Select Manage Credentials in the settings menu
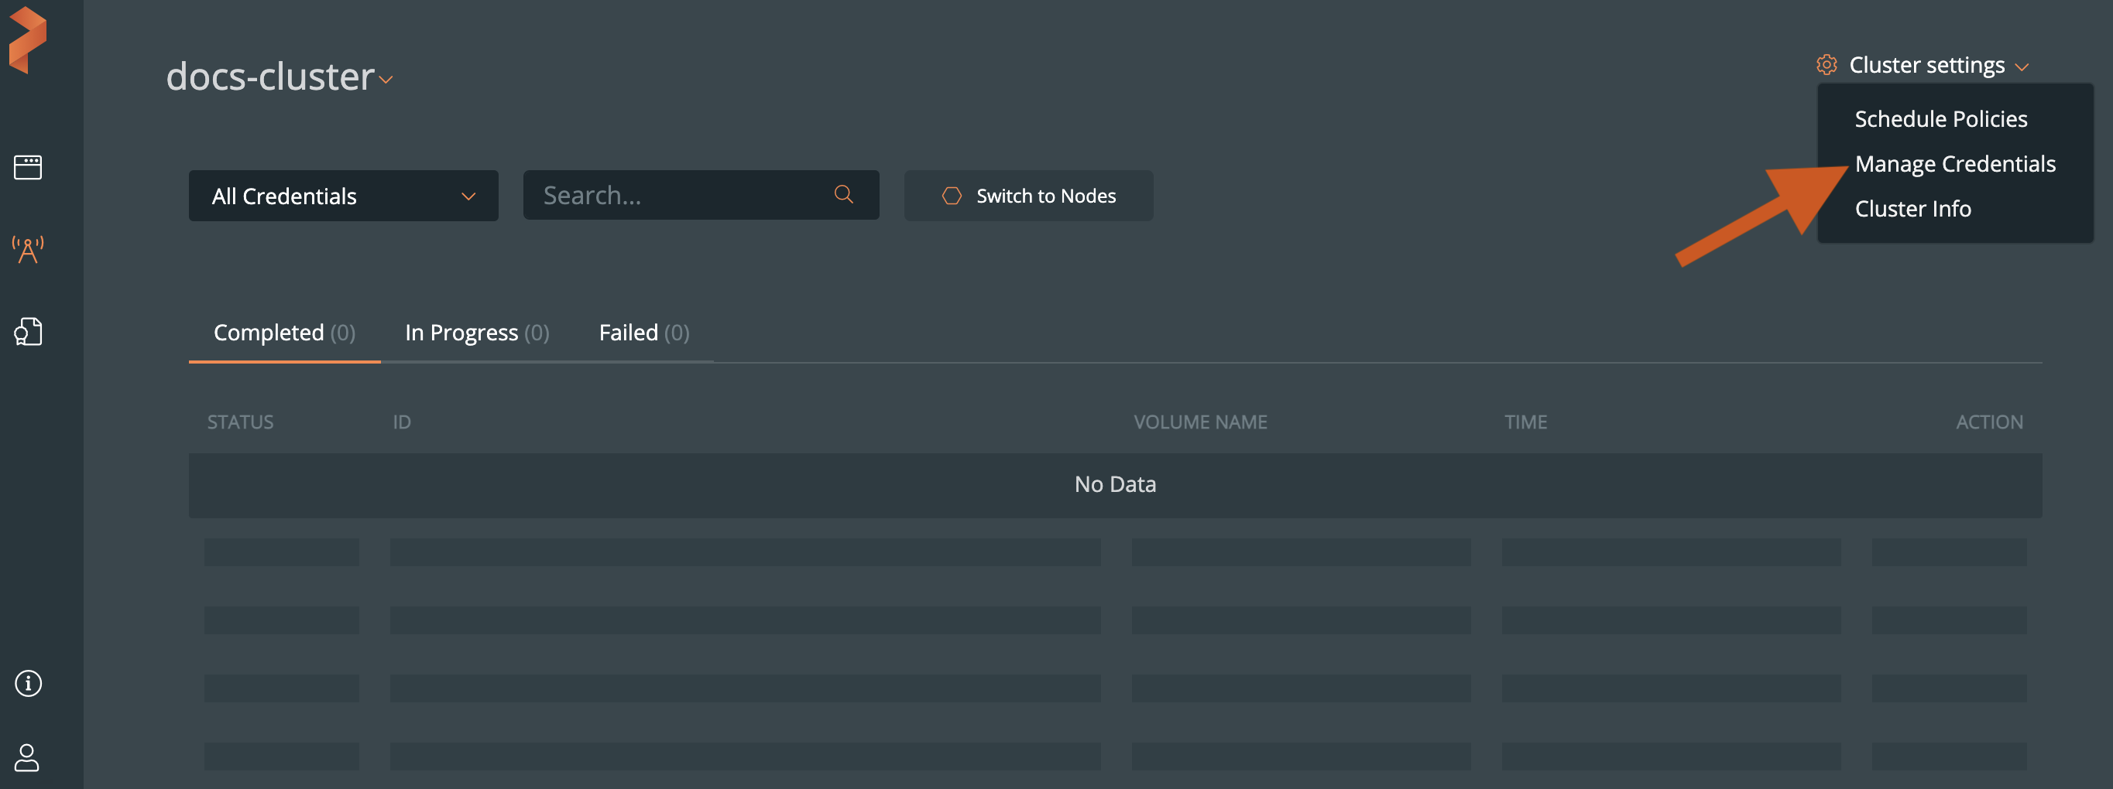This screenshot has width=2113, height=789. coord(1955,164)
